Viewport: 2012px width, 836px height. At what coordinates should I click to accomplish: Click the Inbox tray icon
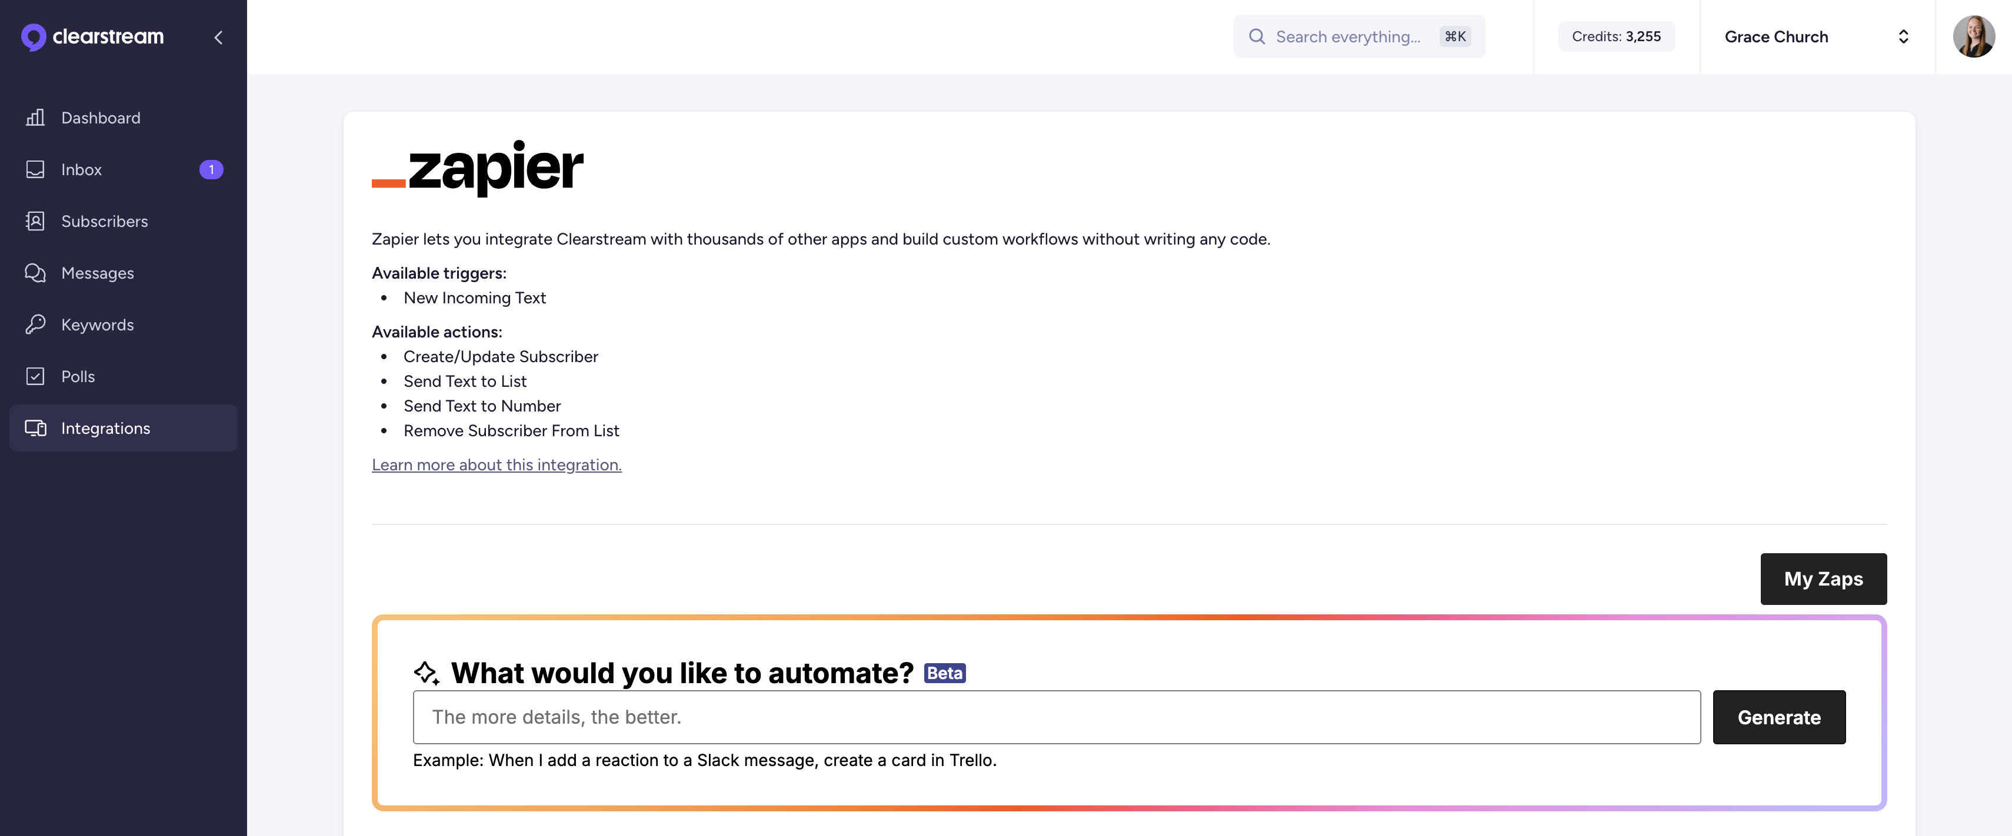(35, 169)
